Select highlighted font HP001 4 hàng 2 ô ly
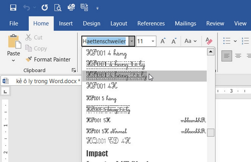The width and height of the screenshot is (251, 162). (144, 76)
